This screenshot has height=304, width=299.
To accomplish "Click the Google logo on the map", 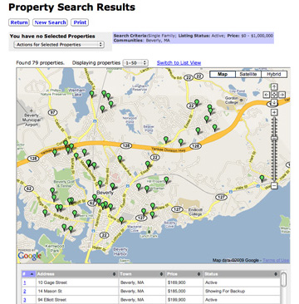I will pos(30,255).
